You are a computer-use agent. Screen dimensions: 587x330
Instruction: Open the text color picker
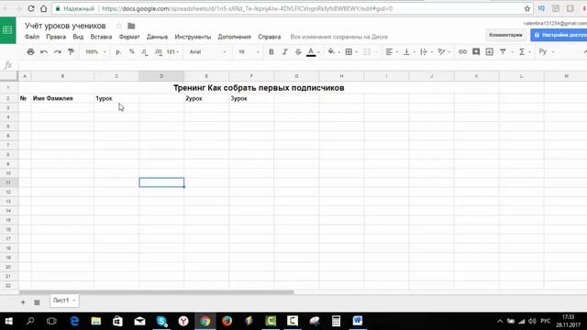point(311,52)
